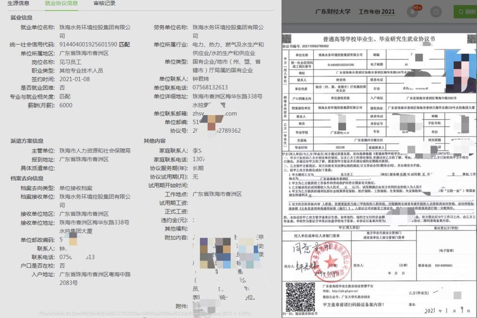Click the 其他内容 section heading
The width and height of the screenshot is (477, 318).
tap(154, 141)
